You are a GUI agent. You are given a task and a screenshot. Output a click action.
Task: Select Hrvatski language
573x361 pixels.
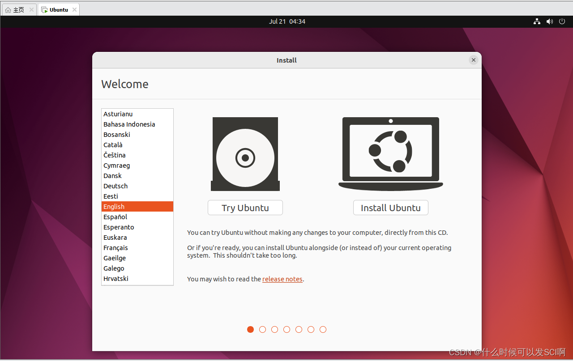coord(137,279)
